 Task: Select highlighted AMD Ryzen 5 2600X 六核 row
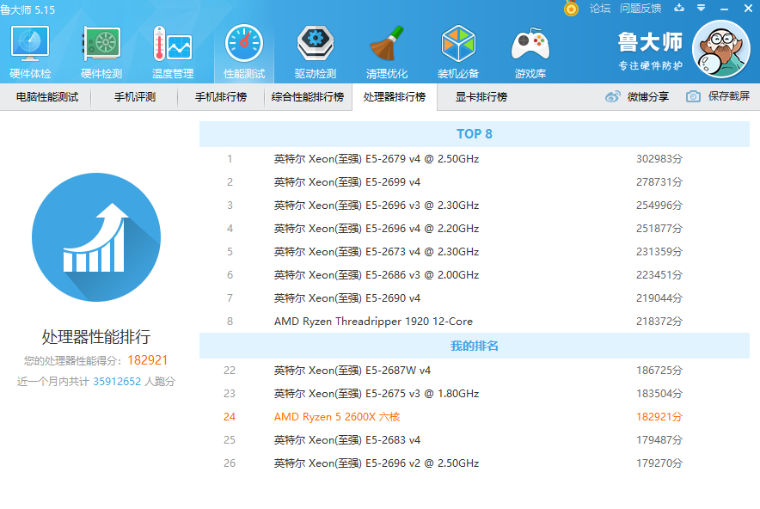474,417
